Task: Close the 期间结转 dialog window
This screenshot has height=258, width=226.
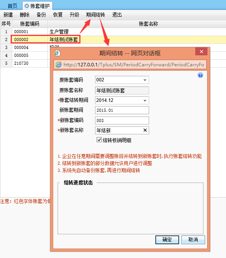Action: [x=202, y=51]
